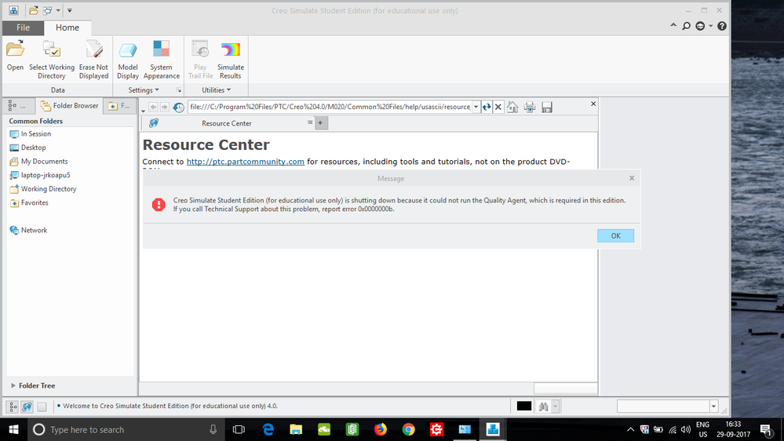Viewport: 784px width, 441px height.
Task: Stop loading page with X icon
Action: tap(498, 107)
